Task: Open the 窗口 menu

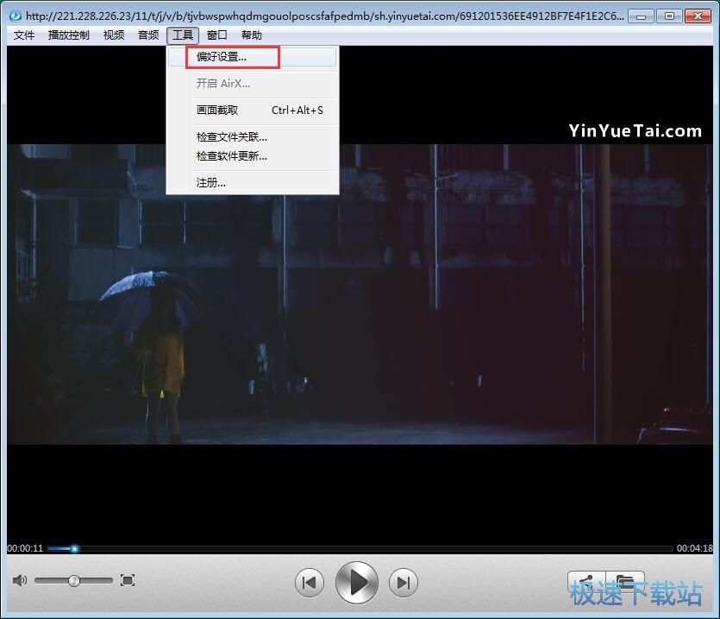Action: (x=216, y=35)
